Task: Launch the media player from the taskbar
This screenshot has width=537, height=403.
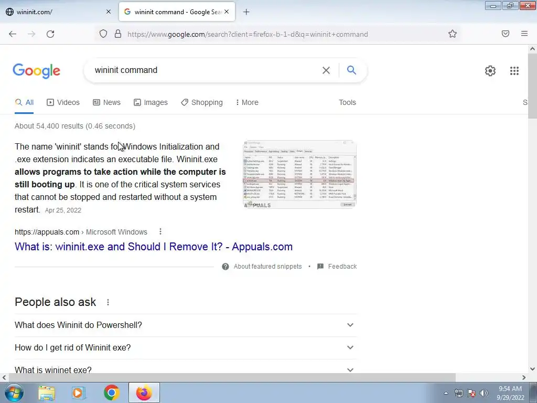Action: coord(79,393)
